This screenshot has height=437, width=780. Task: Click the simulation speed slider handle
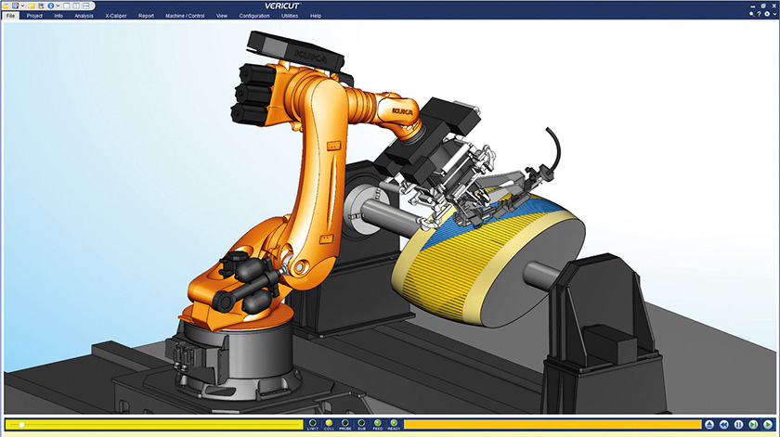21,424
